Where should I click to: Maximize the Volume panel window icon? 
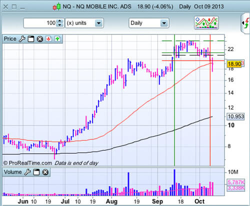click(x=36, y=172)
